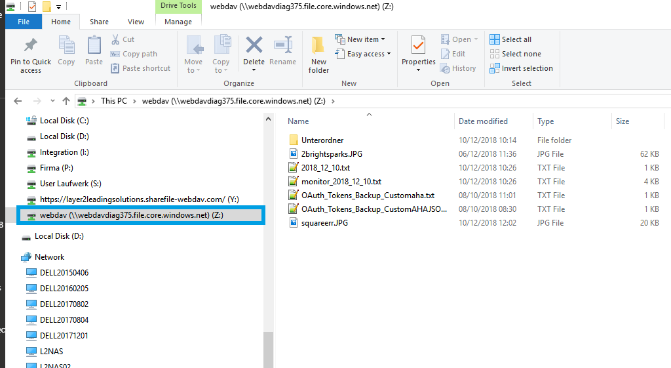Click the Rename icon in Organize group

(282, 46)
